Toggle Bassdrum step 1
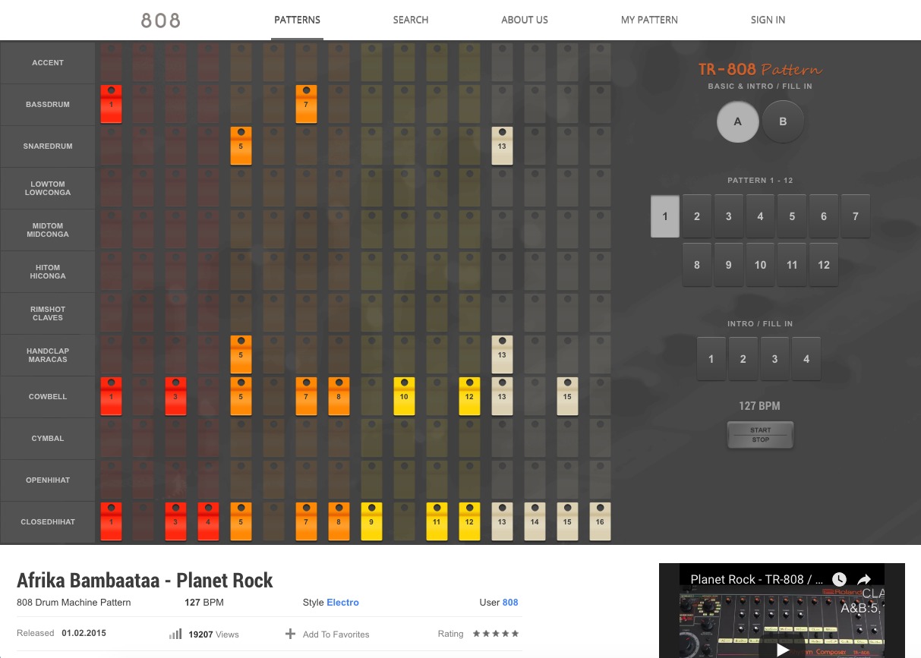Viewport: 921px width, 658px height. (111, 104)
